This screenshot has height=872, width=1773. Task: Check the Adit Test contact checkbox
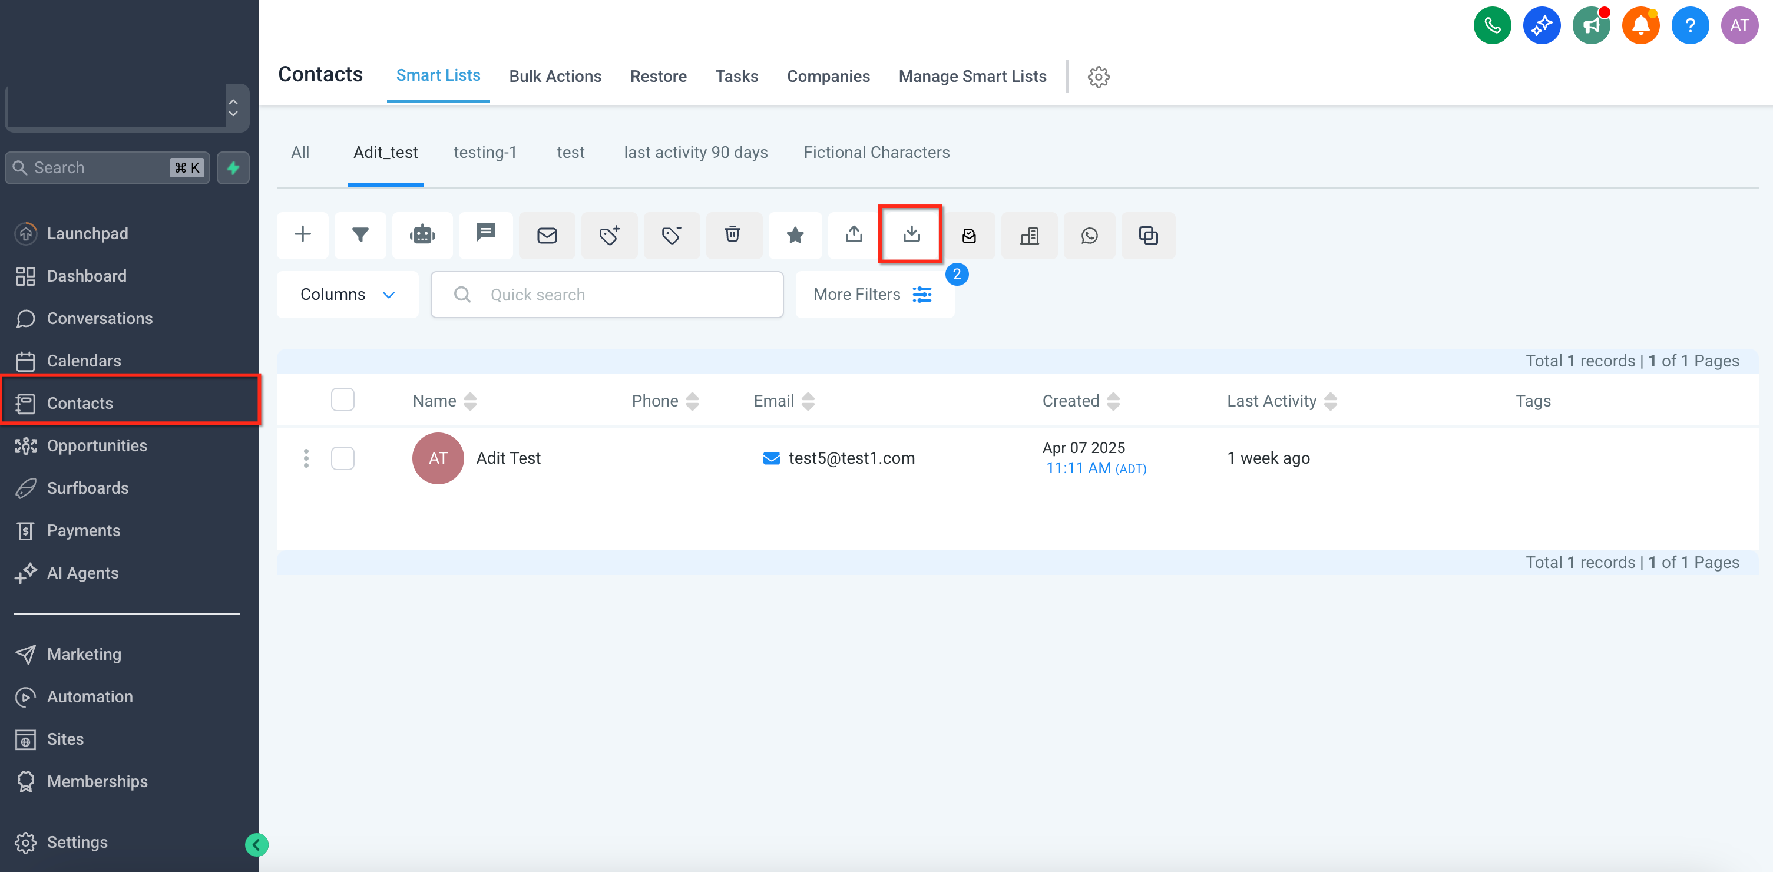click(x=342, y=458)
